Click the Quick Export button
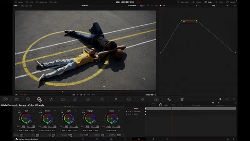Screen dimensions: 250x141 [183, 2]
